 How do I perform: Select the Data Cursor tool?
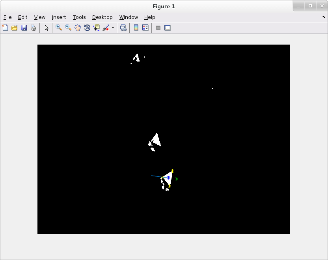point(97,28)
